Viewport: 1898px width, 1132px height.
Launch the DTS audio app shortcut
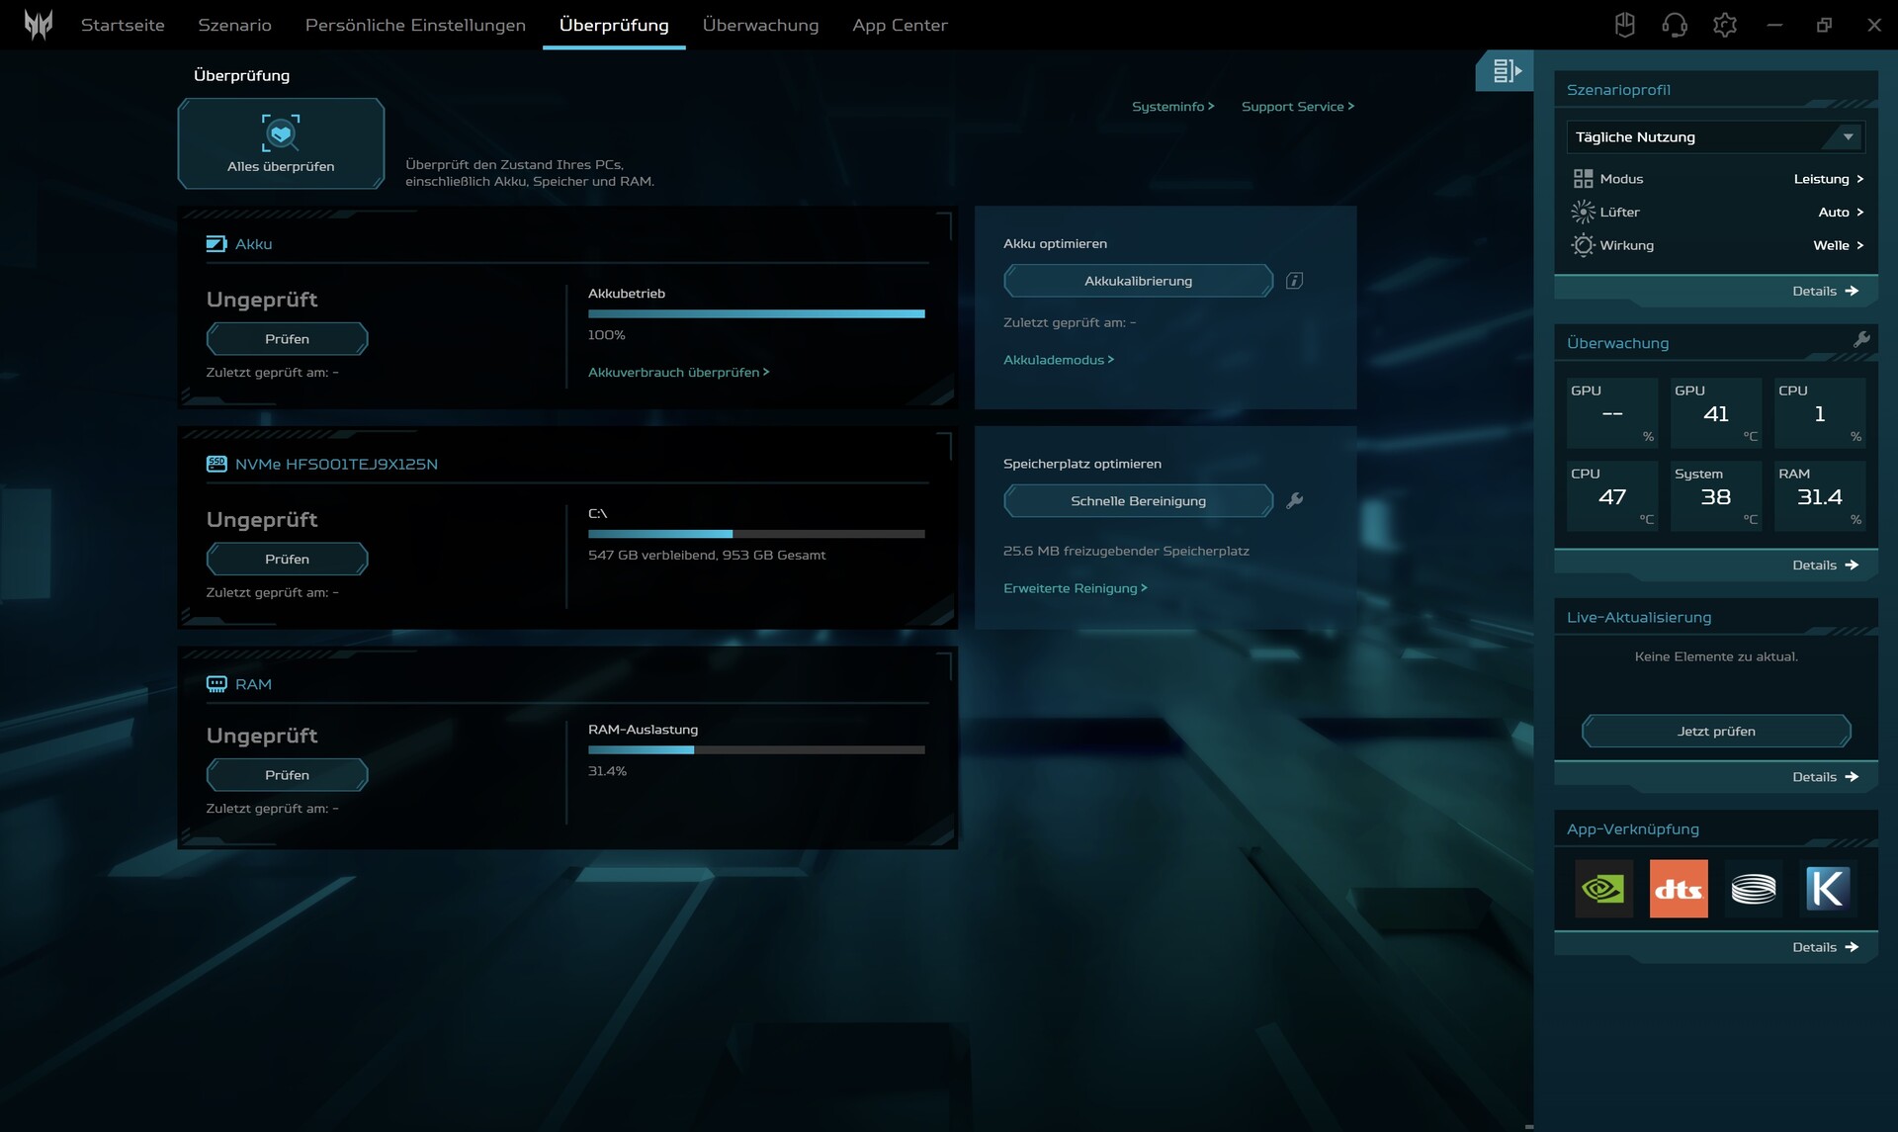(x=1678, y=889)
